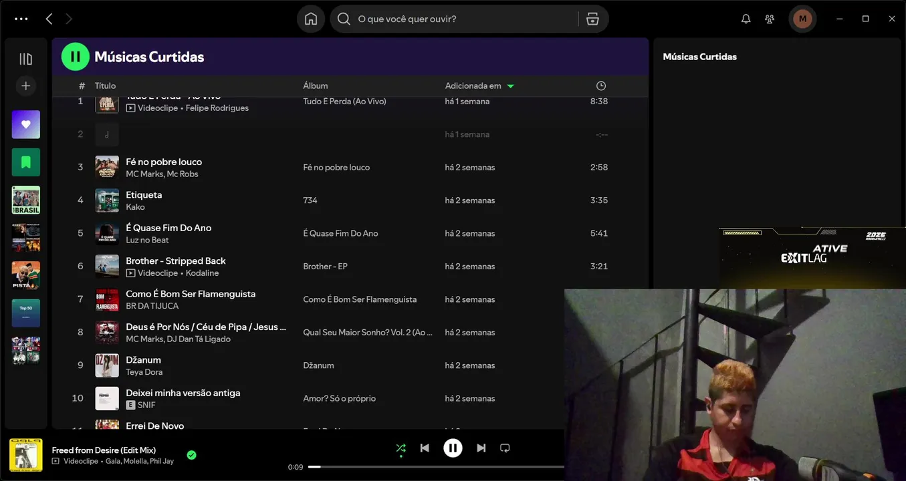Screen dimensions: 906x481
Task: Open the last sidebar playlist collage thumbnail
Action: pyautogui.click(x=25, y=351)
